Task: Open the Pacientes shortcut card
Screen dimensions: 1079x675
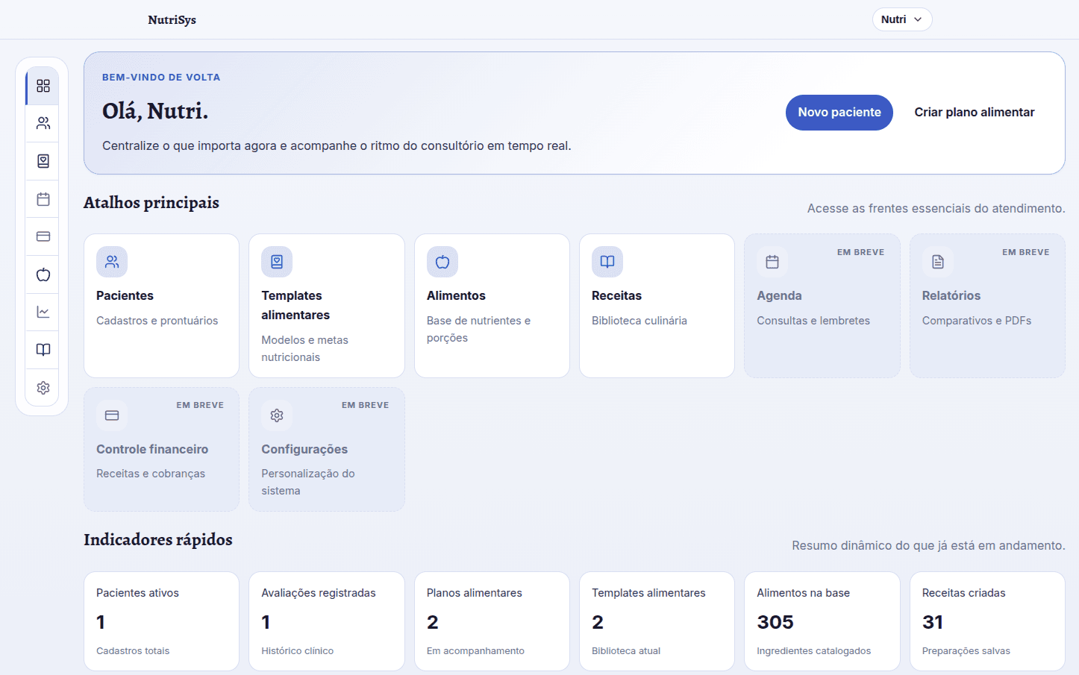Action: pos(161,306)
